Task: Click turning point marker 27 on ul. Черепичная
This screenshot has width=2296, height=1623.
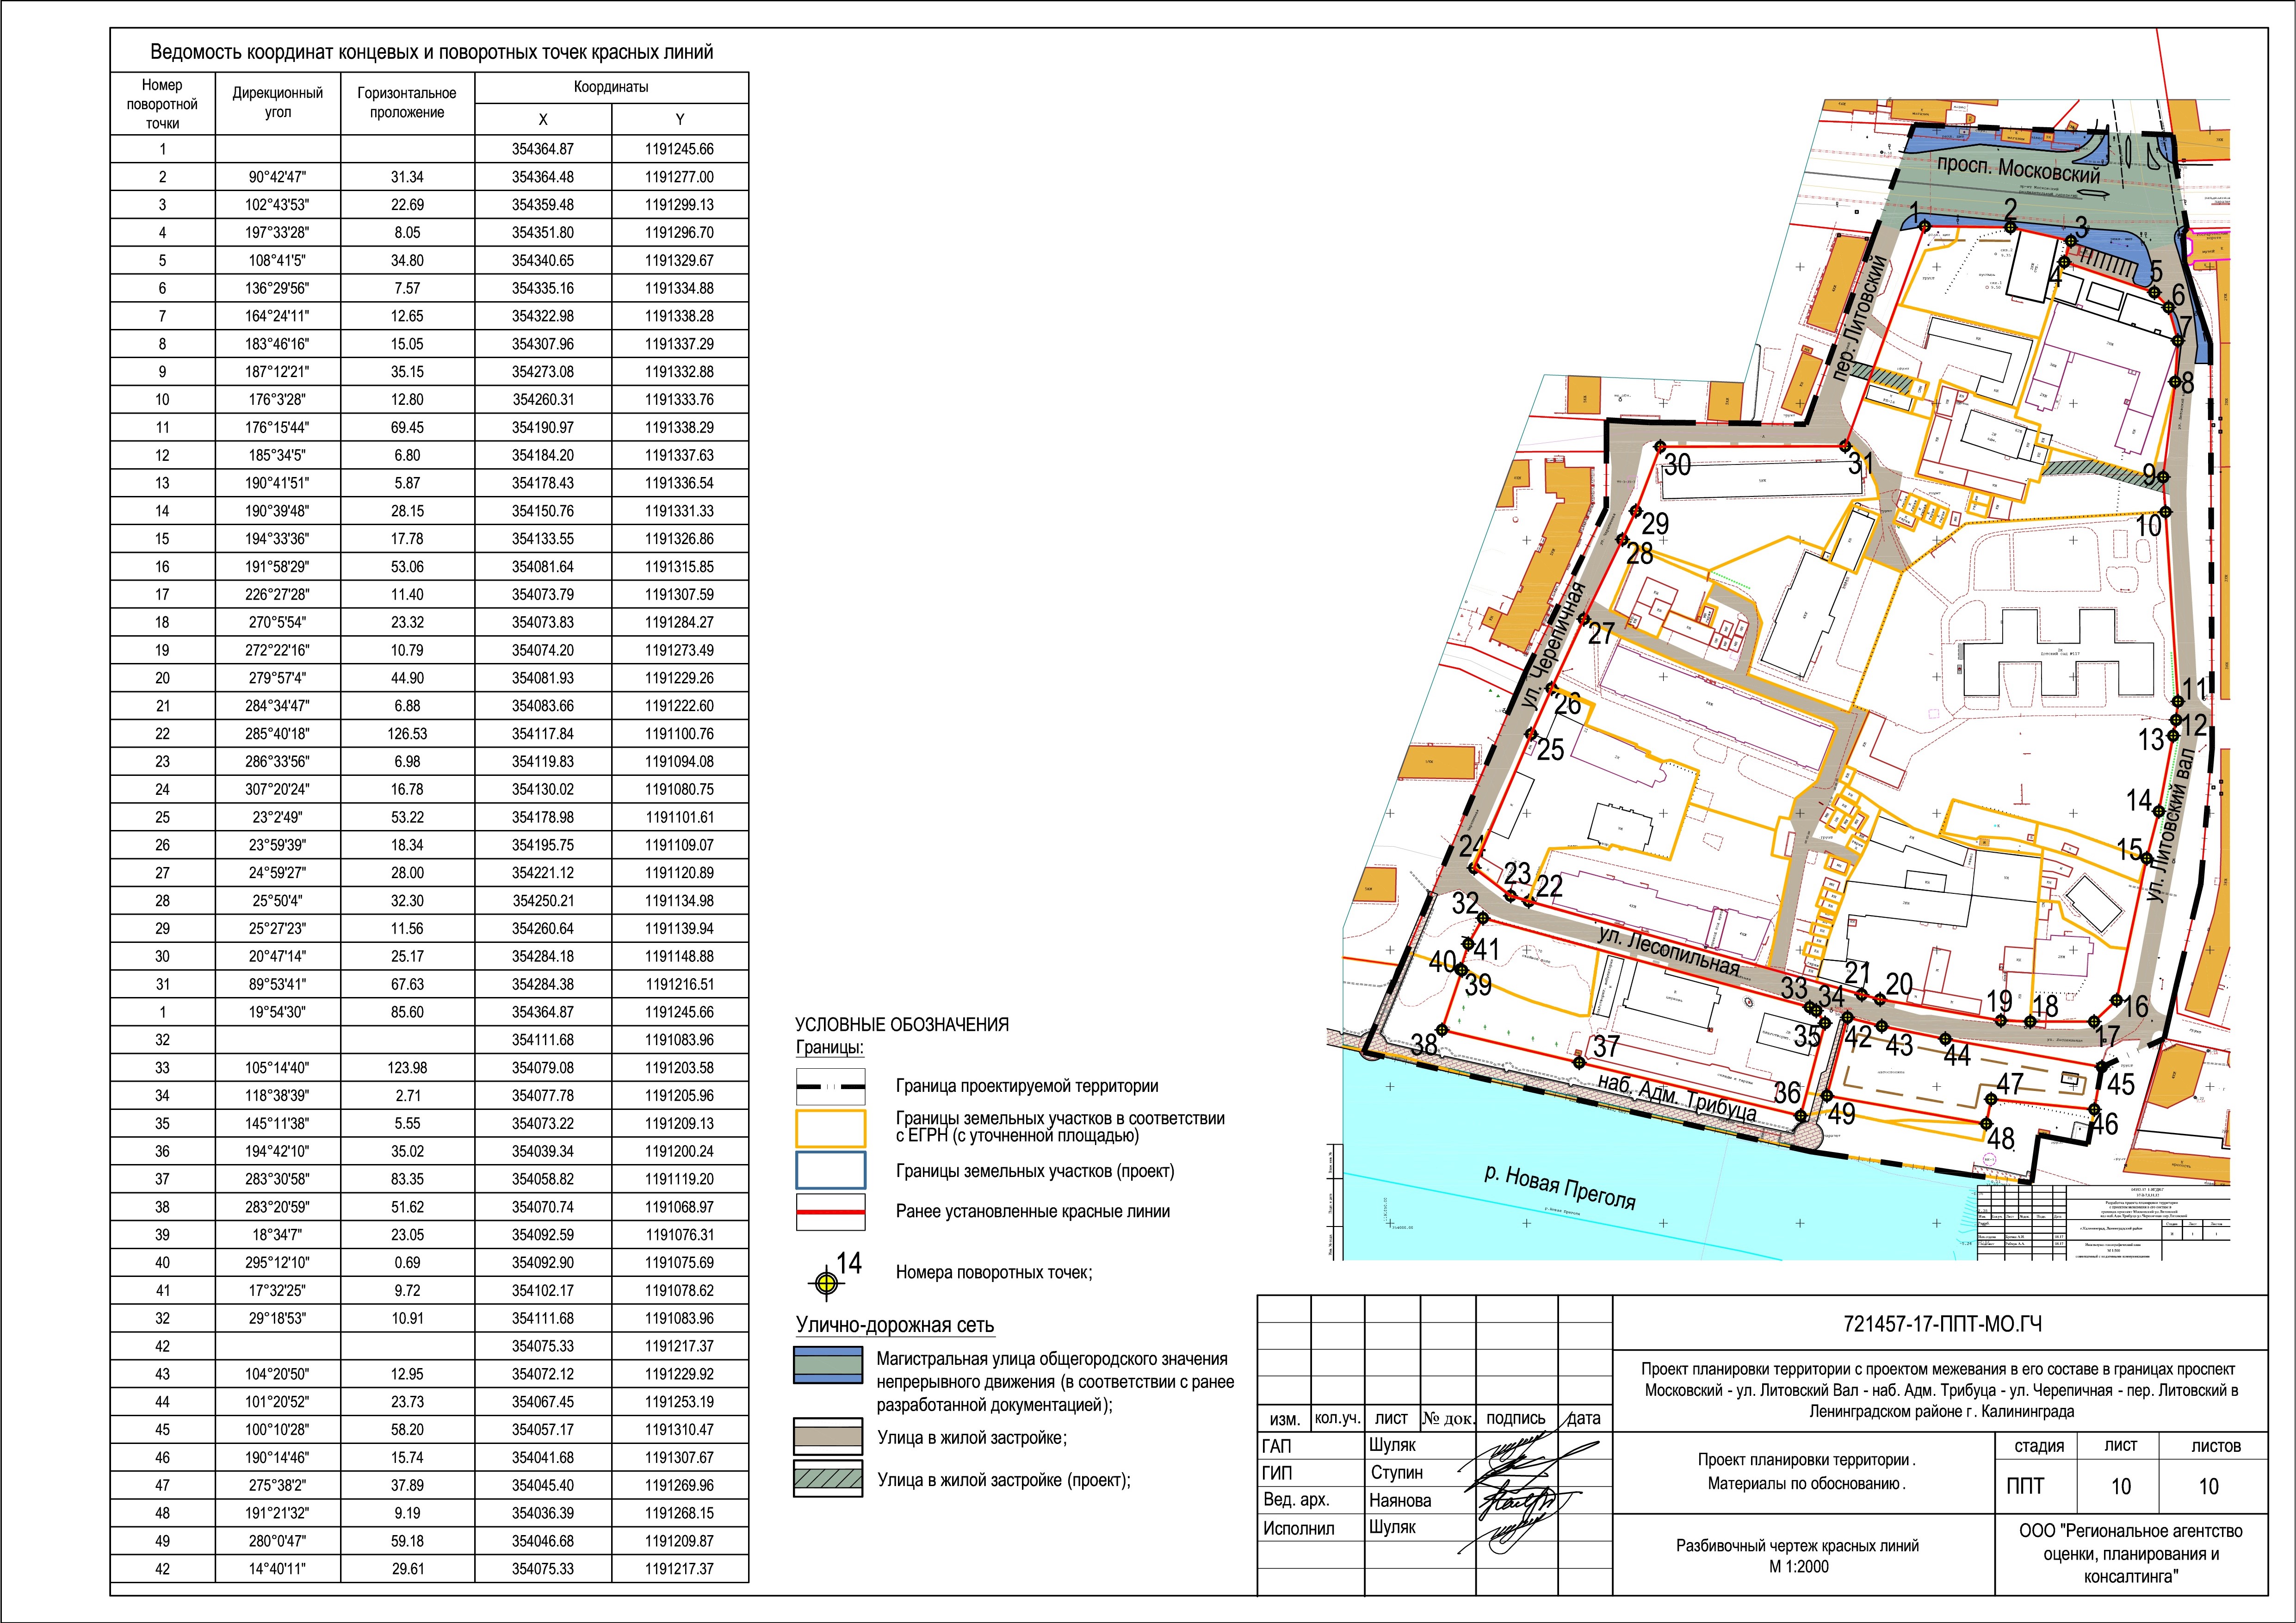Action: pyautogui.click(x=1583, y=619)
